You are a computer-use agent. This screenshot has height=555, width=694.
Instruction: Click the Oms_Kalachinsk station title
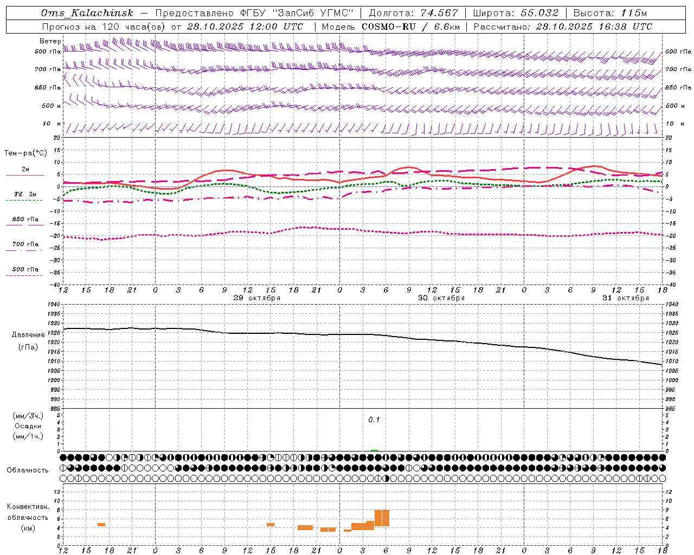click(x=87, y=13)
